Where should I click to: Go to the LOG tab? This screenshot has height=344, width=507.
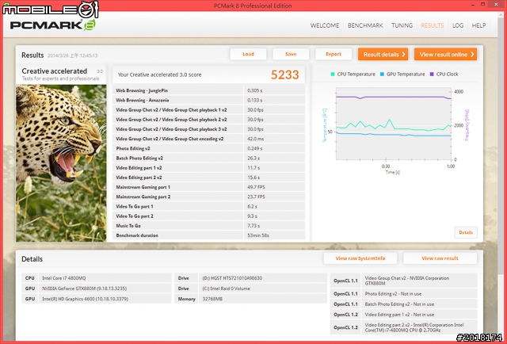458,25
